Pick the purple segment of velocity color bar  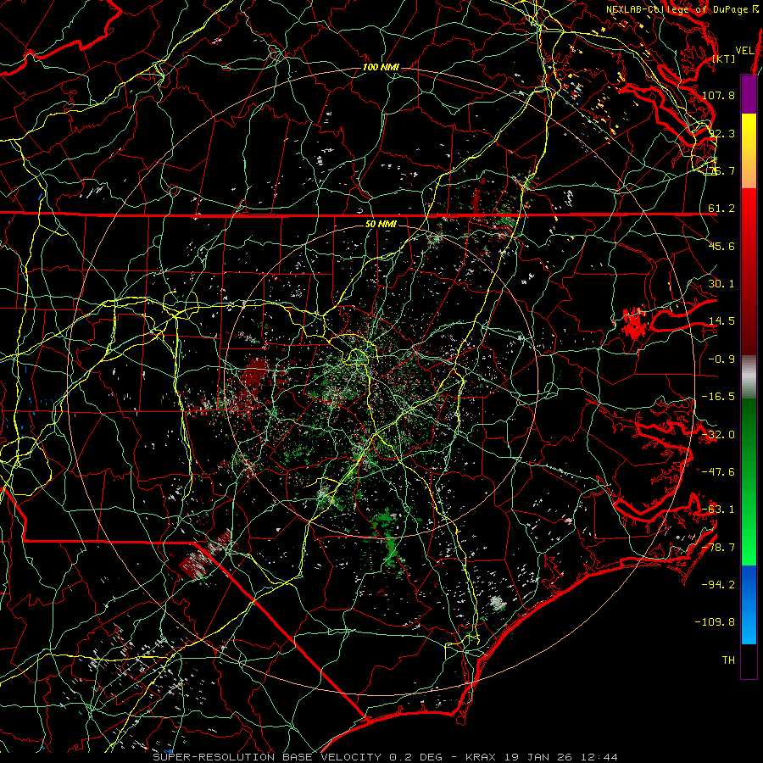point(749,94)
